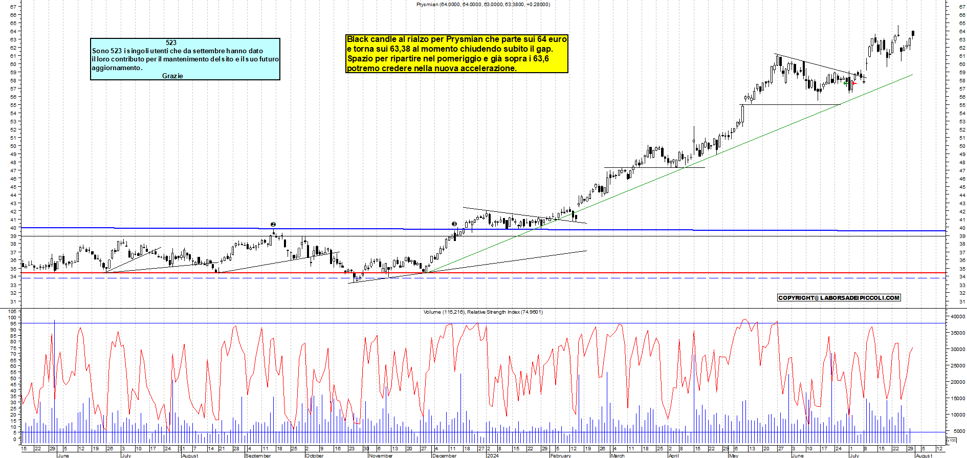Select the blue horizontal line near 40
Image resolution: width=967 pixels, height=458 pixels.
[483, 229]
